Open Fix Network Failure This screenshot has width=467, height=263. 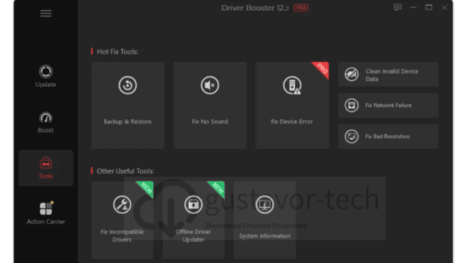click(x=388, y=105)
